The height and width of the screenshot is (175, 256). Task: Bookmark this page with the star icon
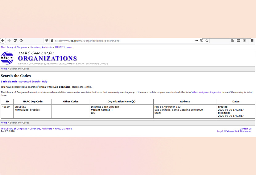click(x=207, y=41)
